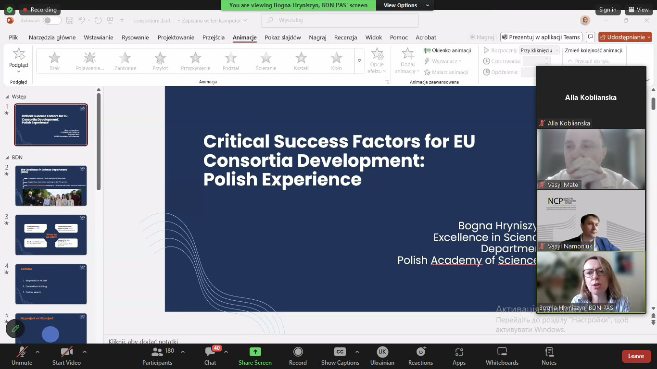Start Video using the camera icon
The width and height of the screenshot is (657, 369).
66,356
